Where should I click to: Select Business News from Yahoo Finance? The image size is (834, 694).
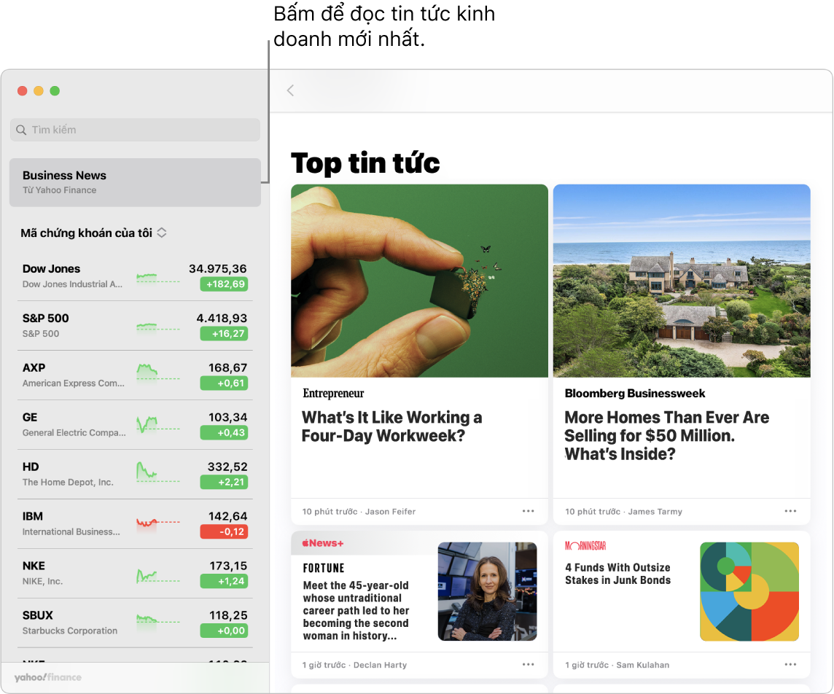[135, 182]
